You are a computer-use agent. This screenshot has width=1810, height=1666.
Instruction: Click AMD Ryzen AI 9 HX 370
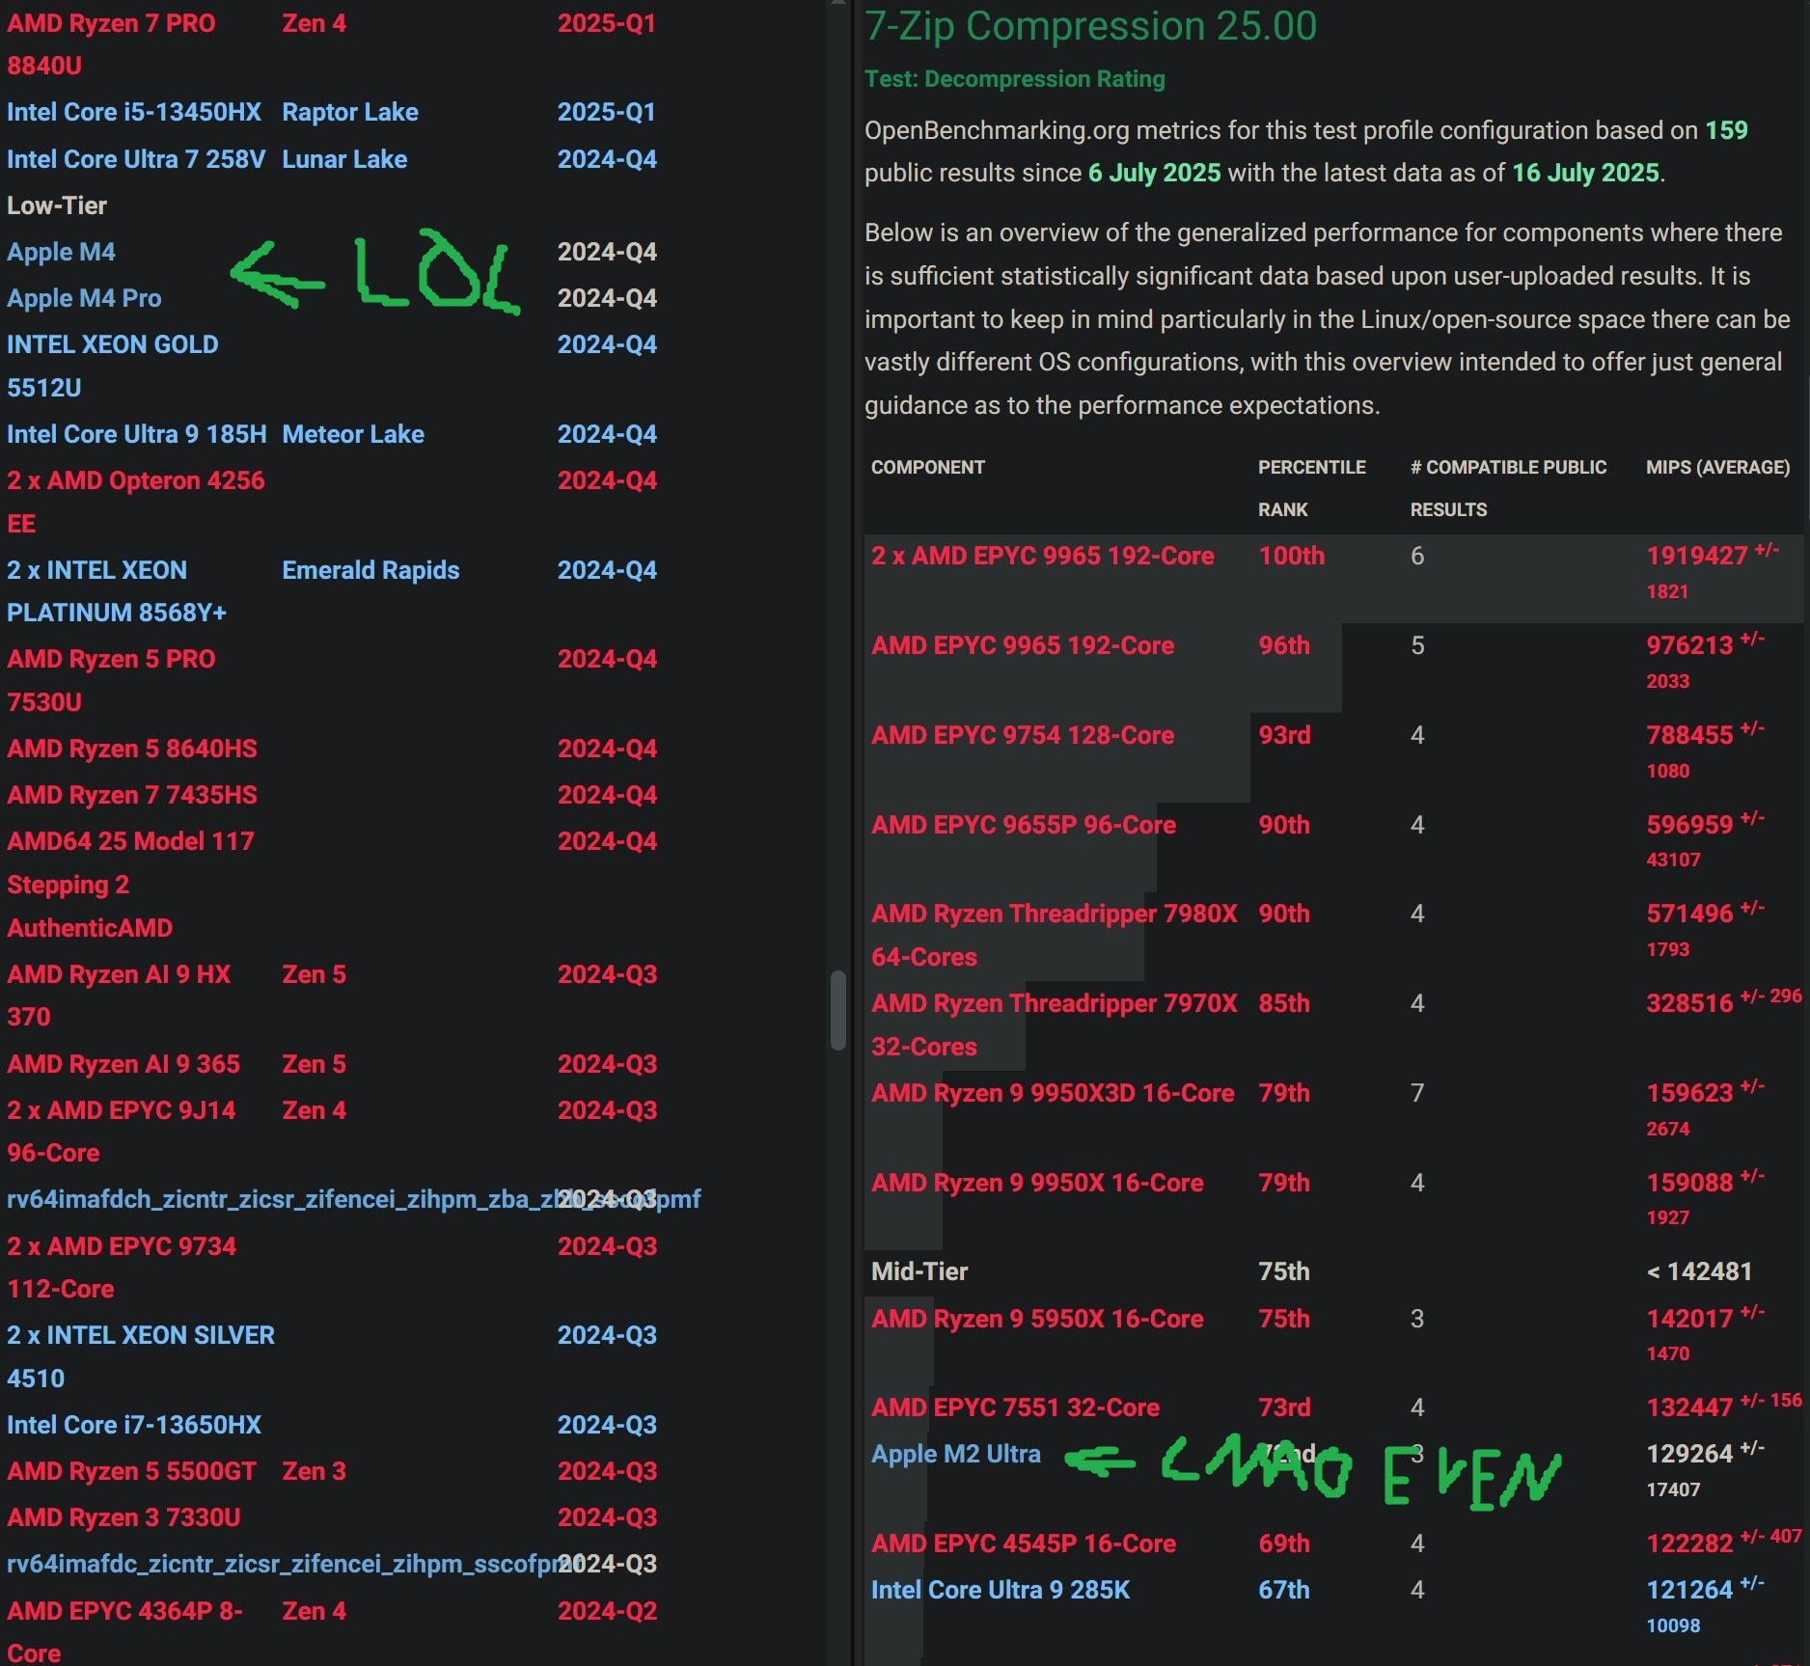[119, 996]
